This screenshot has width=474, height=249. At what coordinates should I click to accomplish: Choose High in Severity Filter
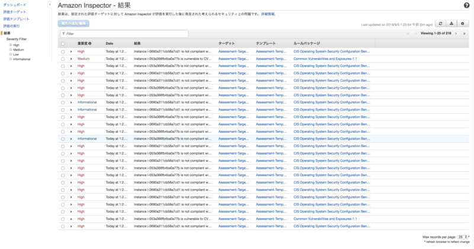coord(11,45)
